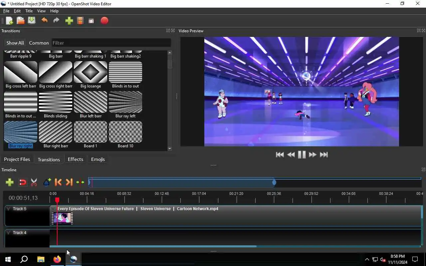Add a marker on the timeline
The height and width of the screenshot is (266, 426).
(x=47, y=182)
